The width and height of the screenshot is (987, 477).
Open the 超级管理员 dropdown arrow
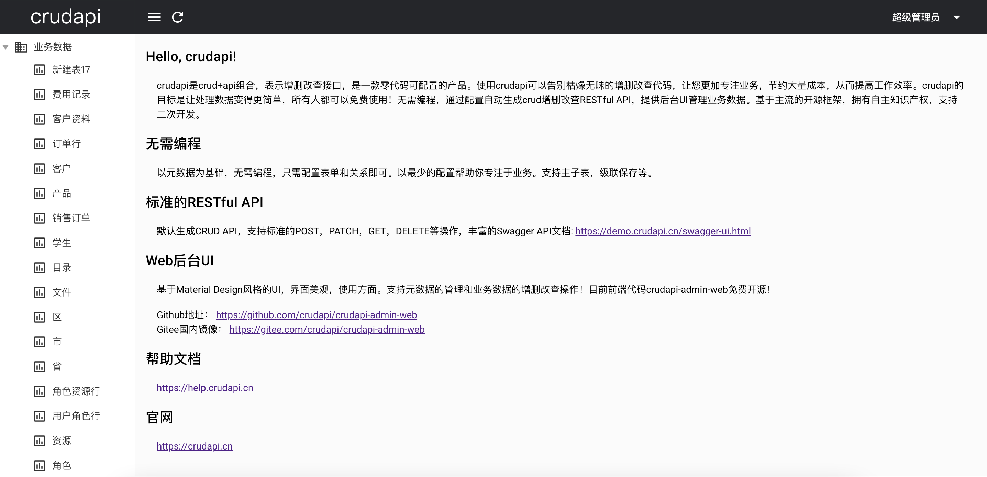(x=956, y=17)
